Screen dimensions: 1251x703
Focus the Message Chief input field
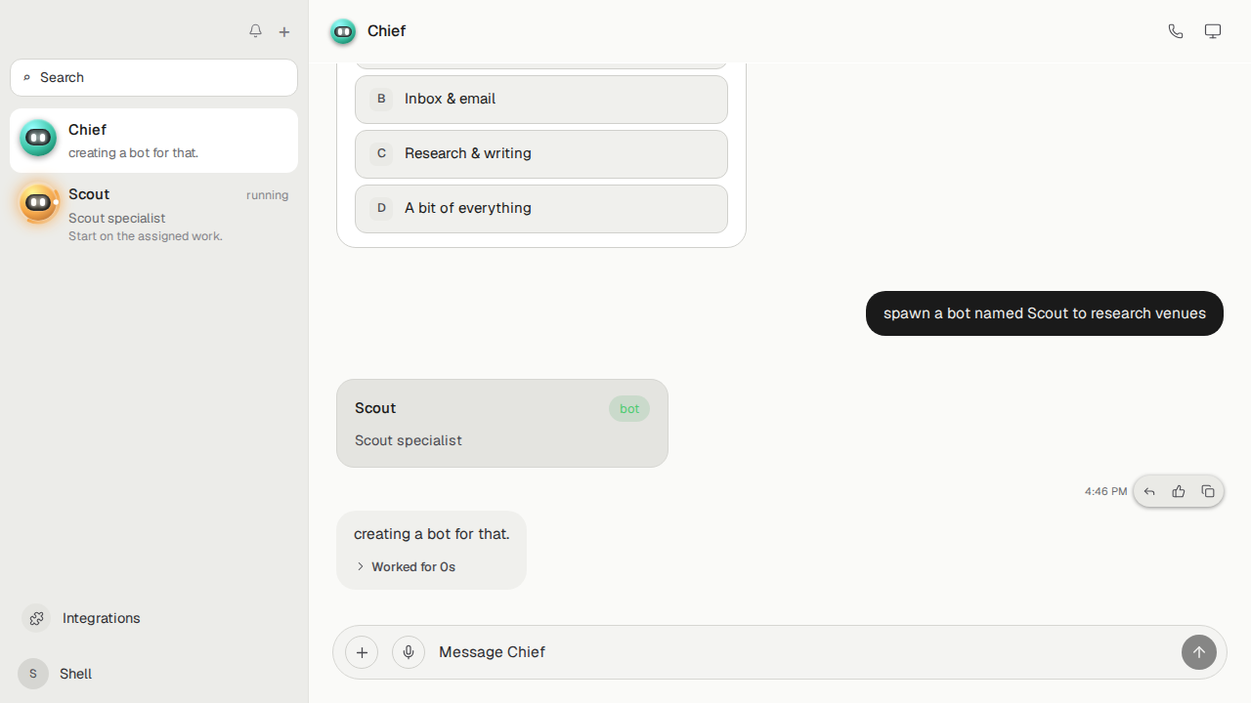[x=803, y=652]
